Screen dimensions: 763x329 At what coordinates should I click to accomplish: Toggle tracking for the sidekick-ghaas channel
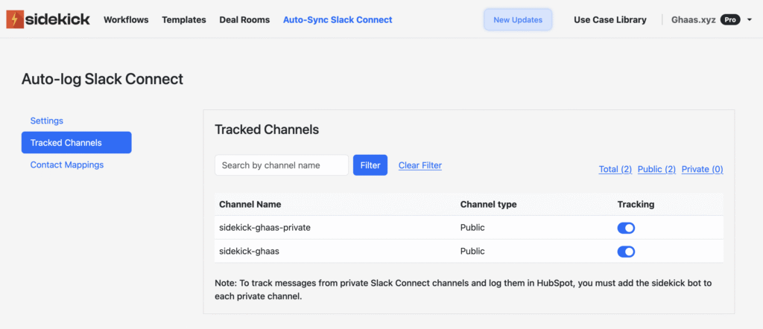(x=626, y=252)
